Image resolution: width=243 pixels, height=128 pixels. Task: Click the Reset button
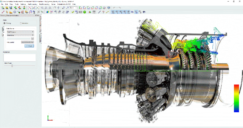29,46
